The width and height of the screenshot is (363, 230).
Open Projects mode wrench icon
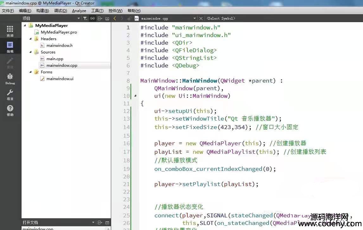[x=10, y=95]
